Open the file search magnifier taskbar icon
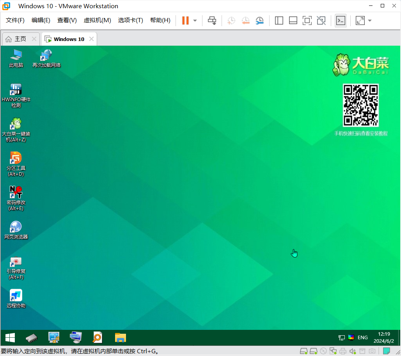401x356 pixels. point(98,338)
